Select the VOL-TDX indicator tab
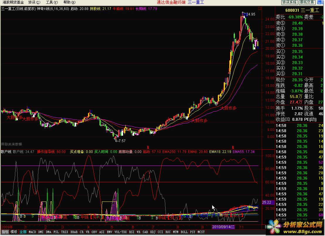This screenshot has height=236, width=325. click(120, 232)
